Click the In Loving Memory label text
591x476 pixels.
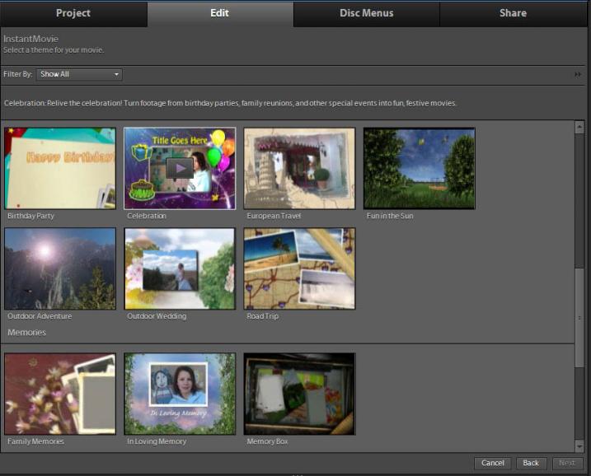pyautogui.click(x=157, y=441)
